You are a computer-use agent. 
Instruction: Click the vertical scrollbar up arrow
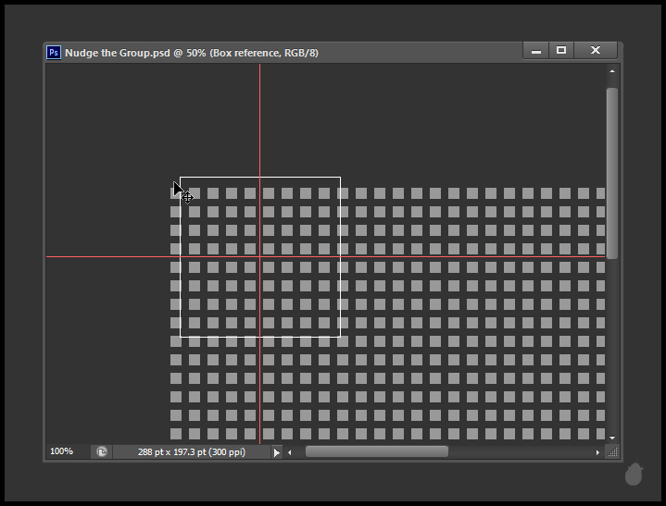[x=611, y=70]
